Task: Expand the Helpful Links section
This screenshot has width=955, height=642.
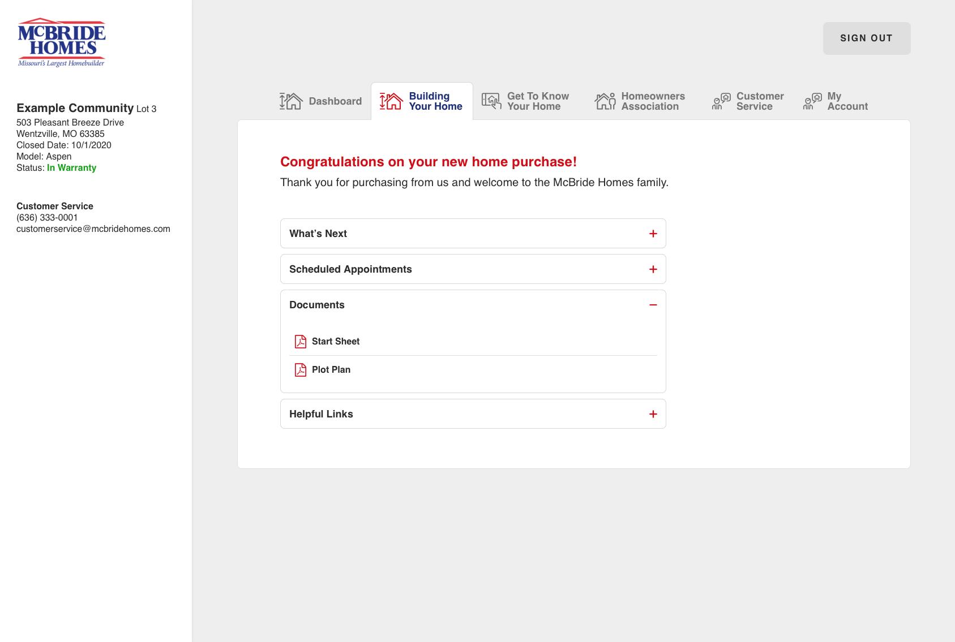Action: click(473, 414)
